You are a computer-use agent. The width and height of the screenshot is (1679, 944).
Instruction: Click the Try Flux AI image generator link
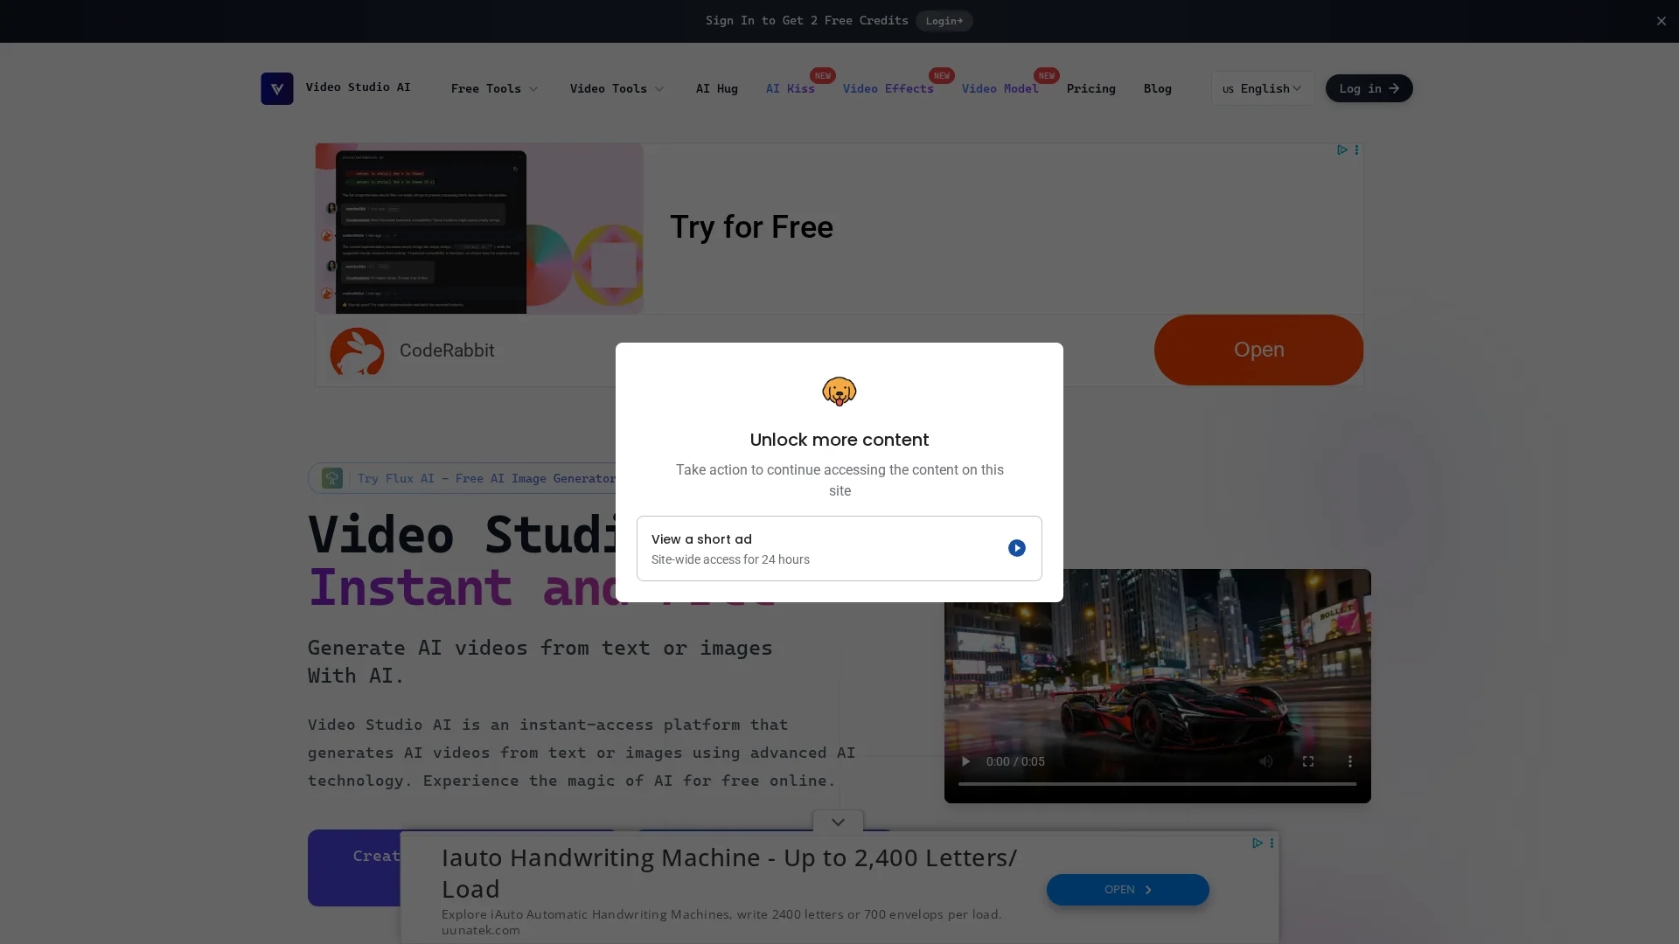click(486, 478)
